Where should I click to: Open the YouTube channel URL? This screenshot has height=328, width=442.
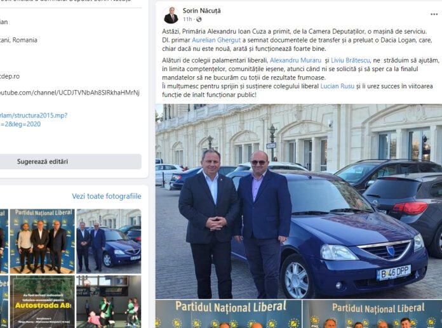[x=70, y=93]
